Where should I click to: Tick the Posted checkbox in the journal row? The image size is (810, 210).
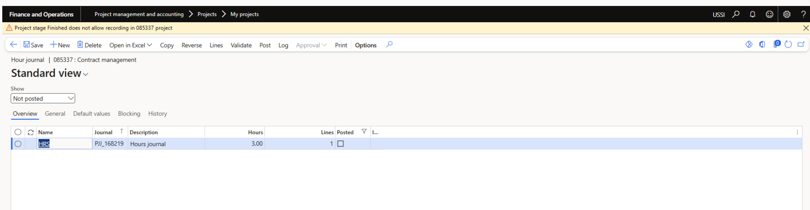point(340,144)
